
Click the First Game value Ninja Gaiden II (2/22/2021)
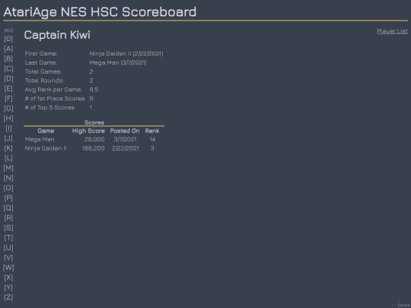point(126,54)
